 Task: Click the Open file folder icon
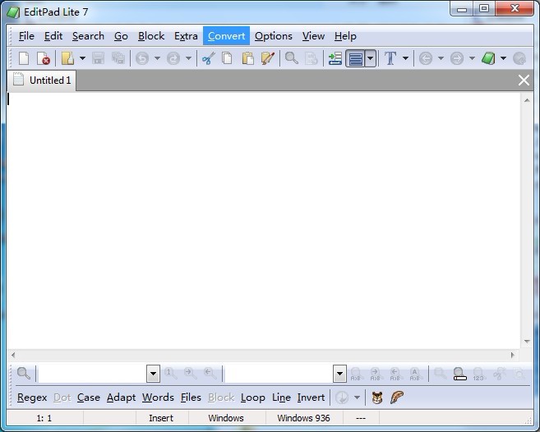click(67, 58)
